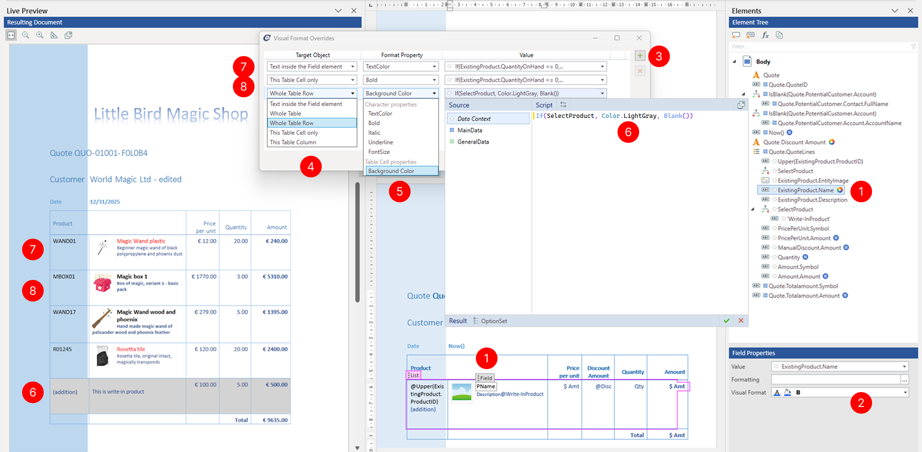Click the blue format badge next to Now()

pyautogui.click(x=789, y=132)
